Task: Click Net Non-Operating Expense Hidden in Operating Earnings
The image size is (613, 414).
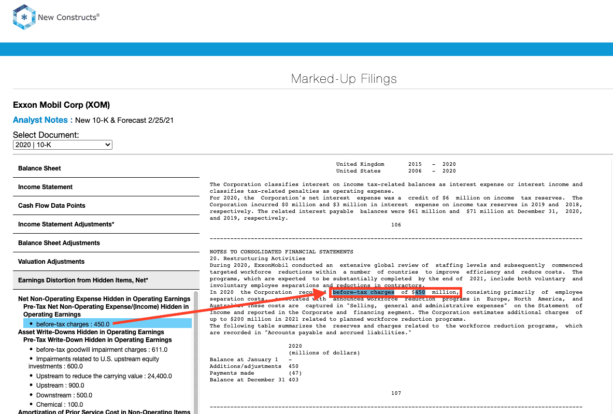Action: (104, 299)
